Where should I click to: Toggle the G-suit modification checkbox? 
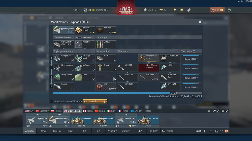pyautogui.click(x=115, y=70)
